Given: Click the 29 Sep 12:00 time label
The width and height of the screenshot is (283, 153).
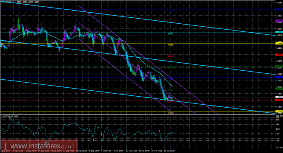Looking at the screenshot, I should (x=94, y=150).
